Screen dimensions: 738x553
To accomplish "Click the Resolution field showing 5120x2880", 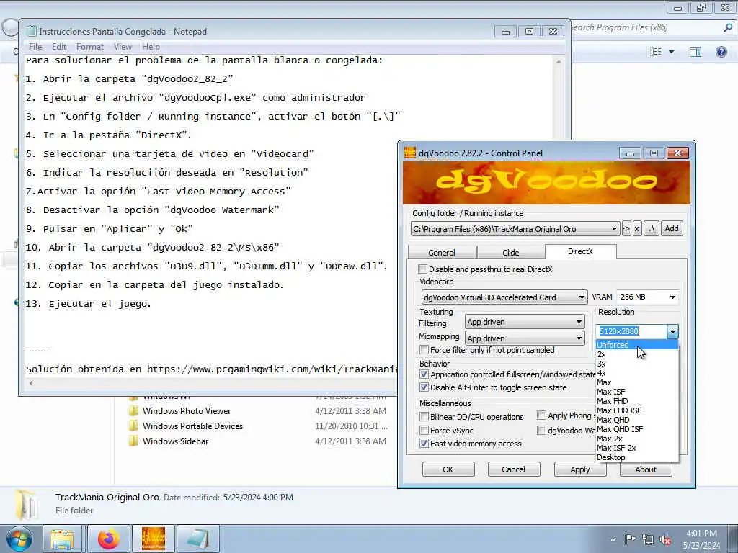I will tap(631, 331).
